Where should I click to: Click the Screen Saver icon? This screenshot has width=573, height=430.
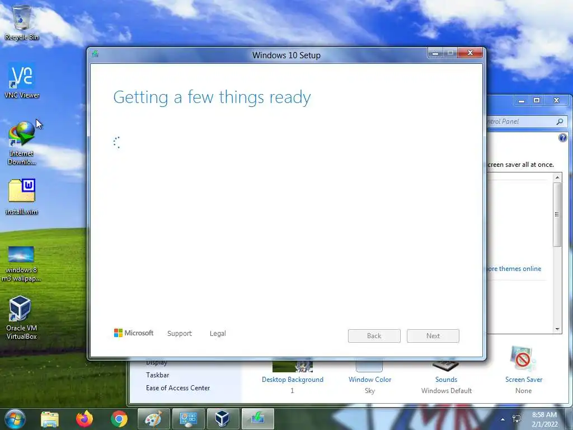523,359
